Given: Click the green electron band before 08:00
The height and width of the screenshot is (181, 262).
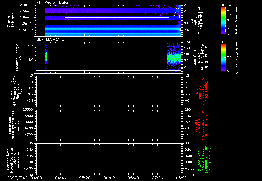Looking at the screenshot, I should (x=174, y=58).
